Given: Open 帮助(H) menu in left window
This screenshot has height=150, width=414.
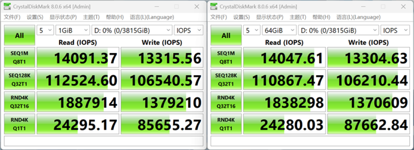Looking at the screenshot, I should coord(115,17).
